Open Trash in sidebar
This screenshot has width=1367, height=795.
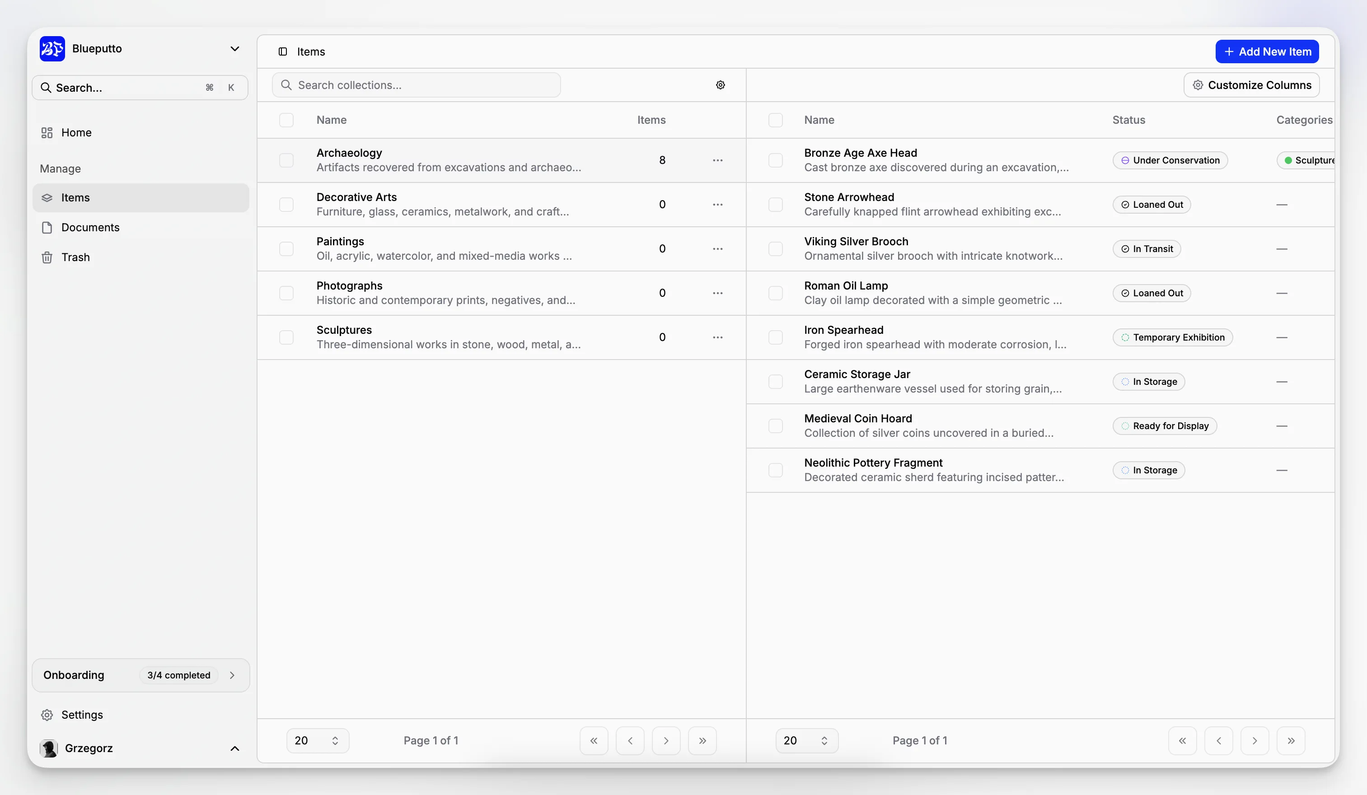click(140, 257)
